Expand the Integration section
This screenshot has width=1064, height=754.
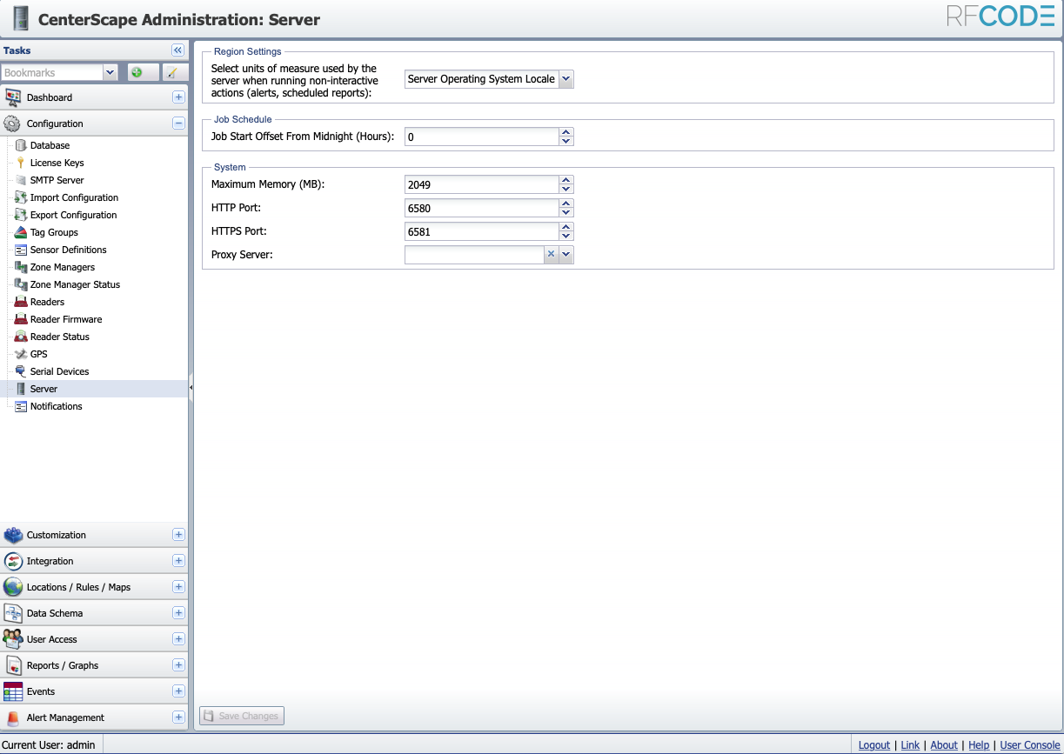(178, 561)
